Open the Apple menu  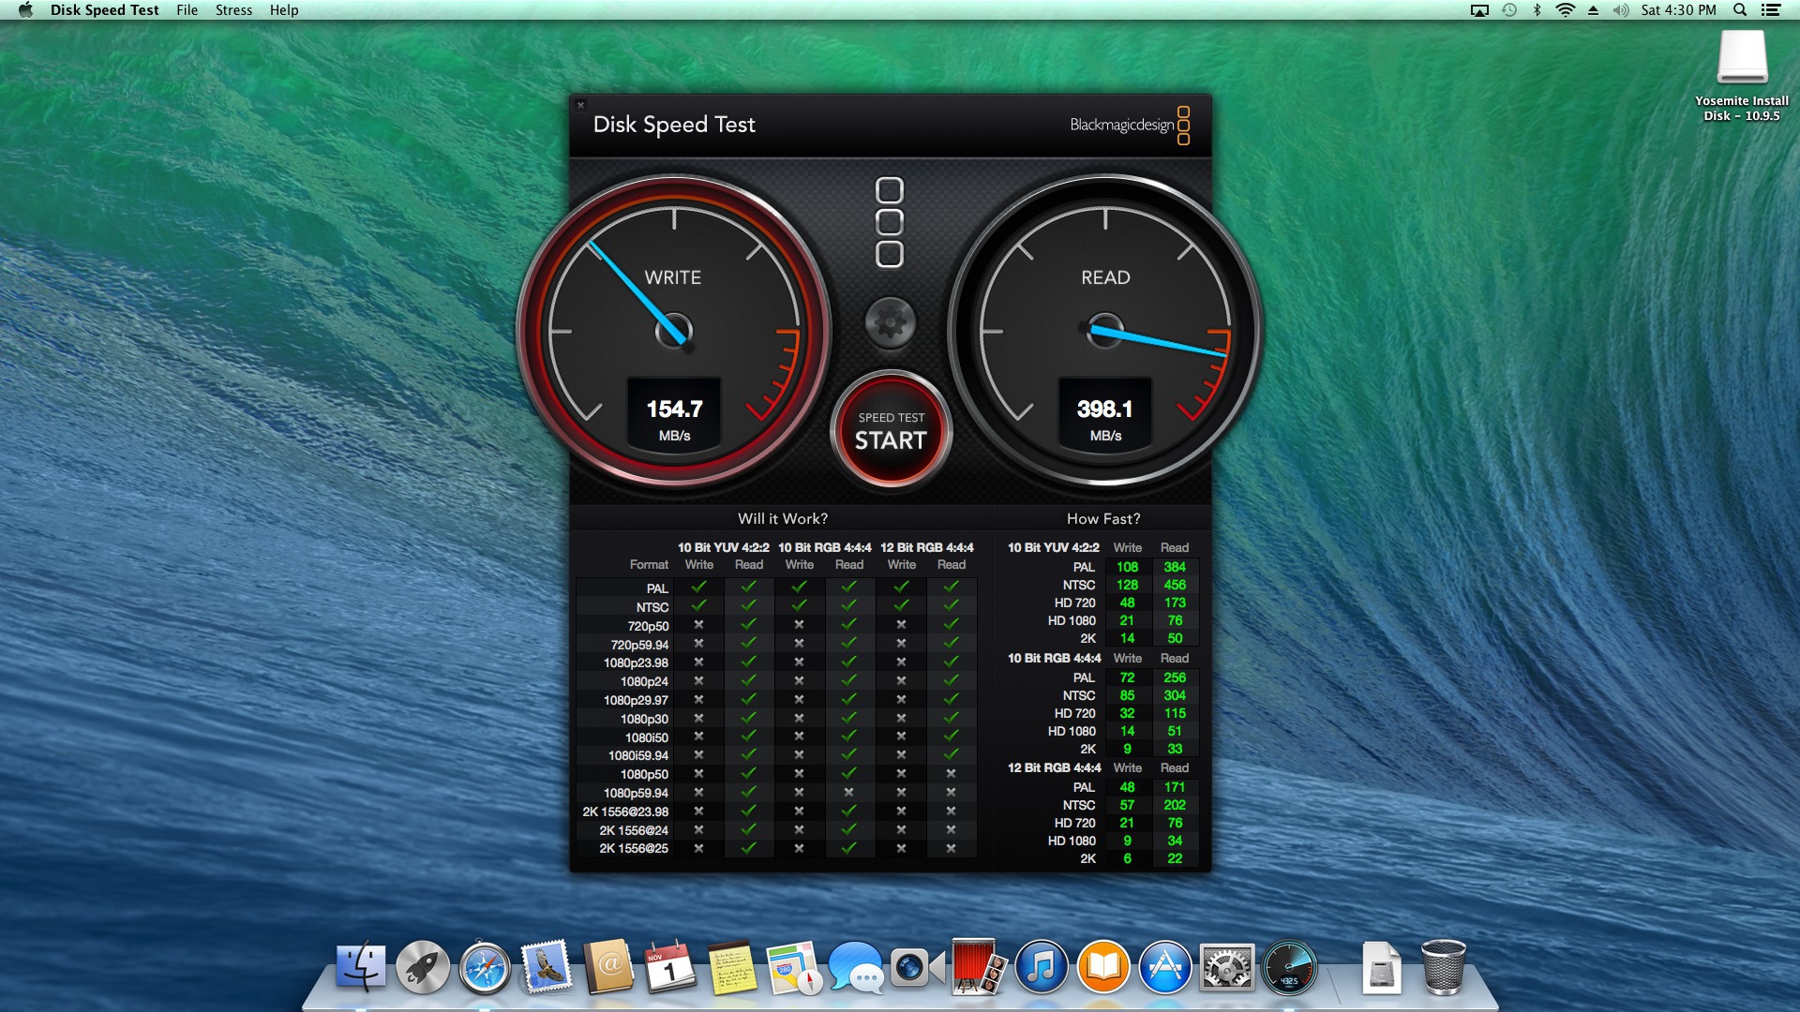click(25, 10)
